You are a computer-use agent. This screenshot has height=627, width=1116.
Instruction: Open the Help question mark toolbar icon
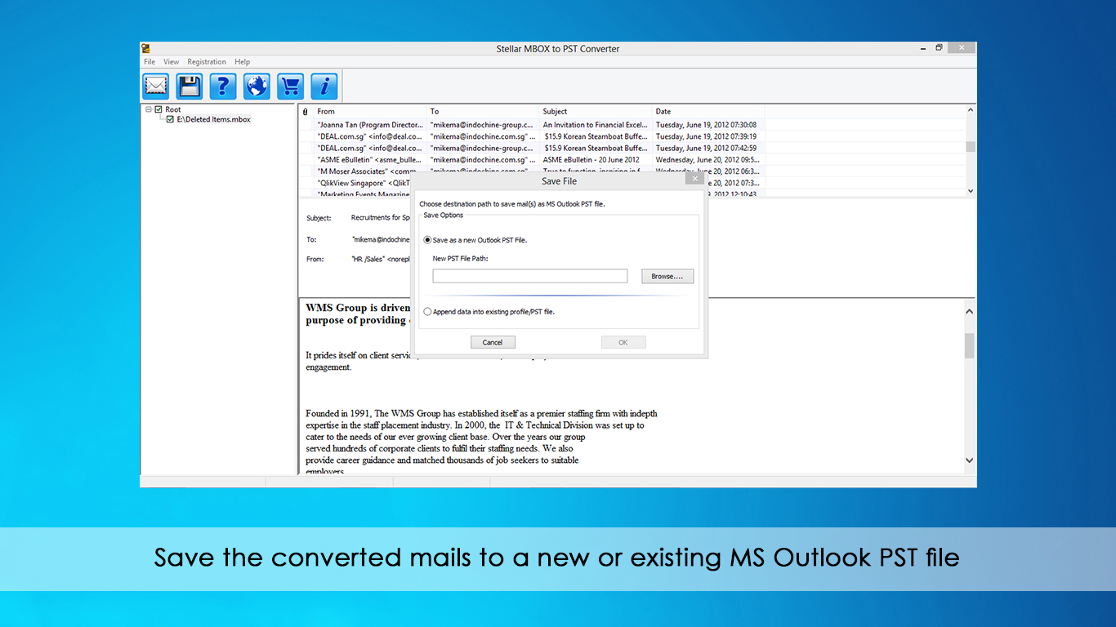pyautogui.click(x=223, y=86)
